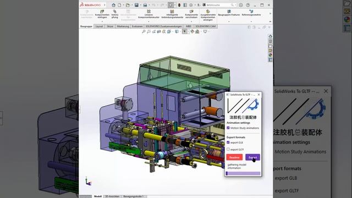This screenshot has height=198, width=352.
Task: Uncheck Motion Study Animations checkbox
Action: 228,128
